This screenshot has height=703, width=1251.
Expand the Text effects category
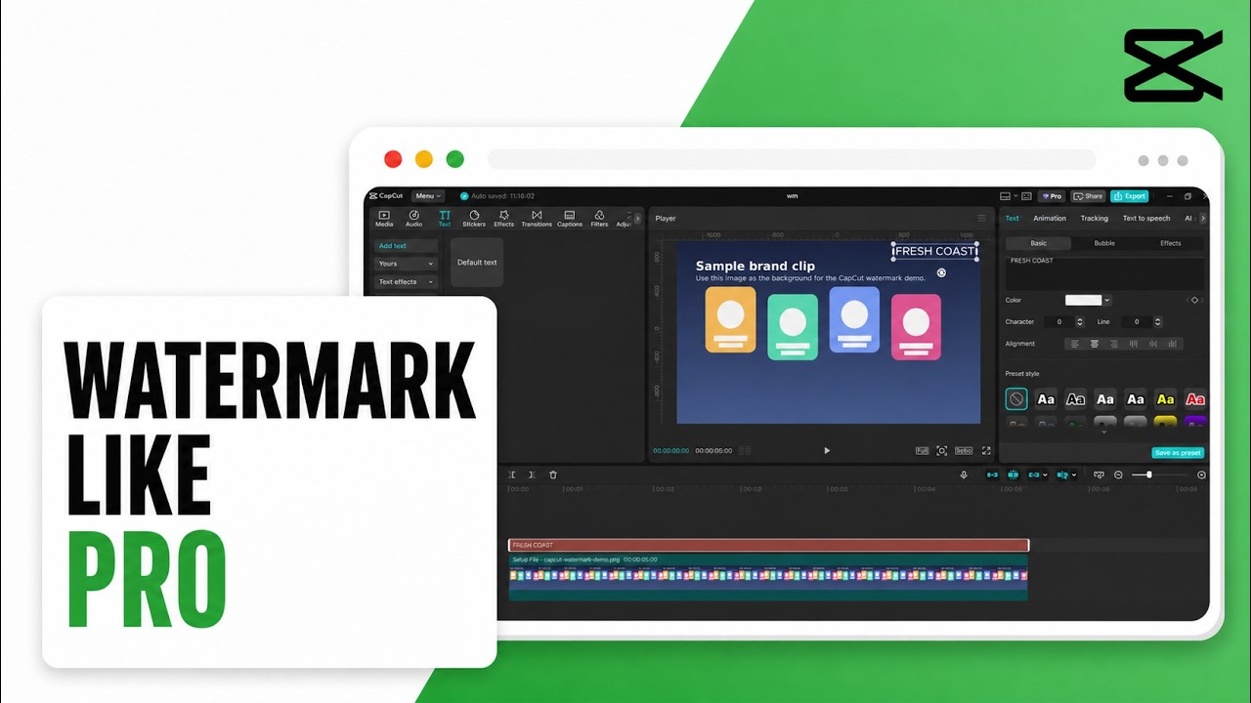click(406, 282)
